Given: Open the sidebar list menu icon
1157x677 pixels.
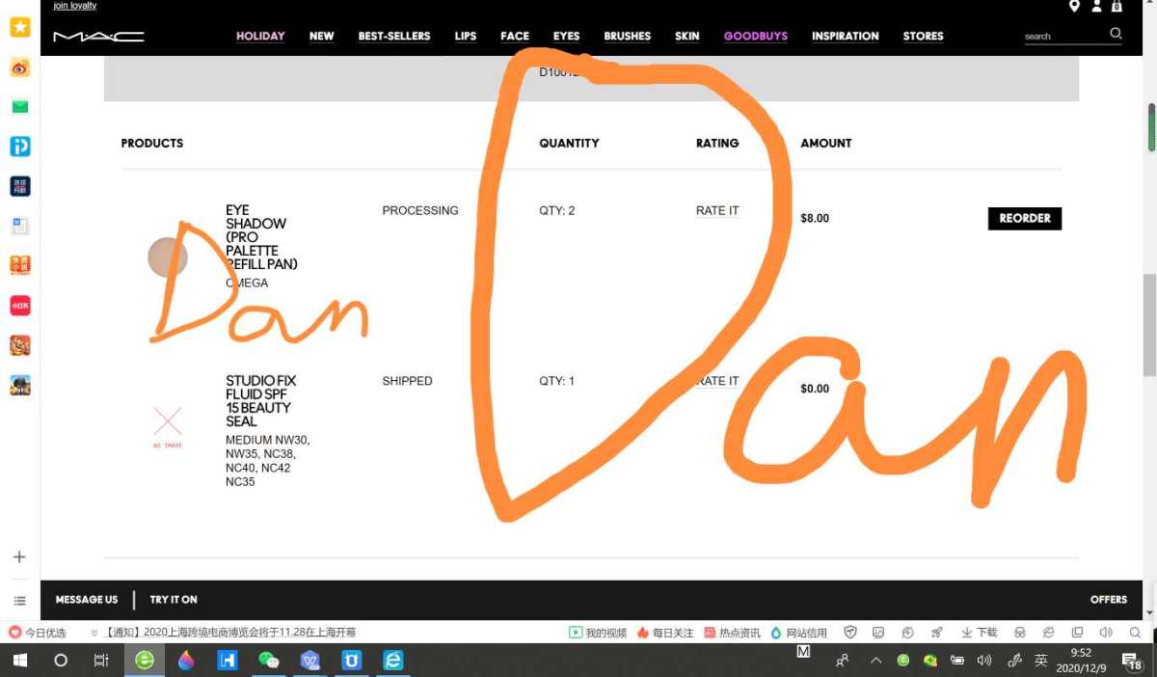Looking at the screenshot, I should coord(19,601).
